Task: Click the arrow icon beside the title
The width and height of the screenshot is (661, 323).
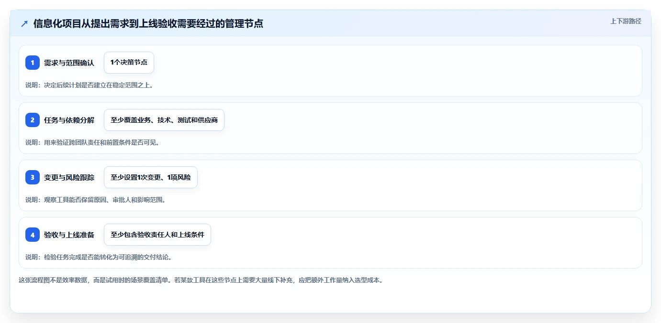Action: pos(24,23)
